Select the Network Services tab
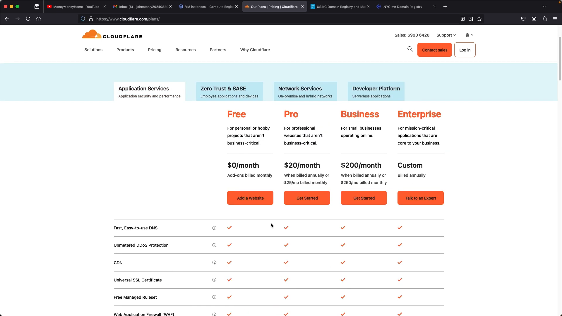This screenshot has width=562, height=316. point(305,92)
